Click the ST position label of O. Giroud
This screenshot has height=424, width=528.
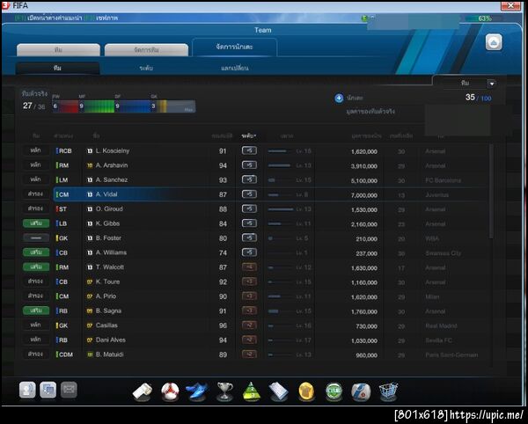click(62, 209)
